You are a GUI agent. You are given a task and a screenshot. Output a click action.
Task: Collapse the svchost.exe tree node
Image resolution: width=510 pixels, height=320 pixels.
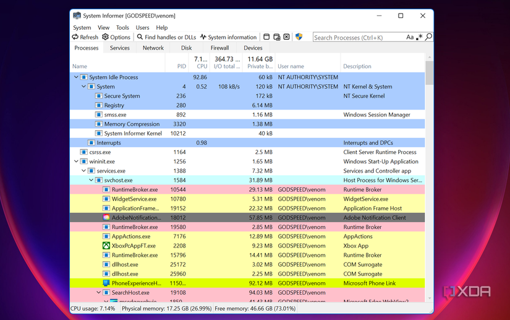[91, 180]
